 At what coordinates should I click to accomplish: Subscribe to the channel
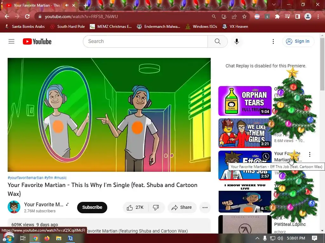92,207
